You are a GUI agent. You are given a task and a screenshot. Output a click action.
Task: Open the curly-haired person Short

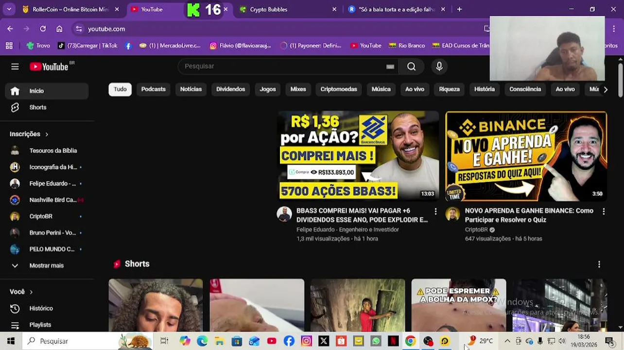coord(156,305)
